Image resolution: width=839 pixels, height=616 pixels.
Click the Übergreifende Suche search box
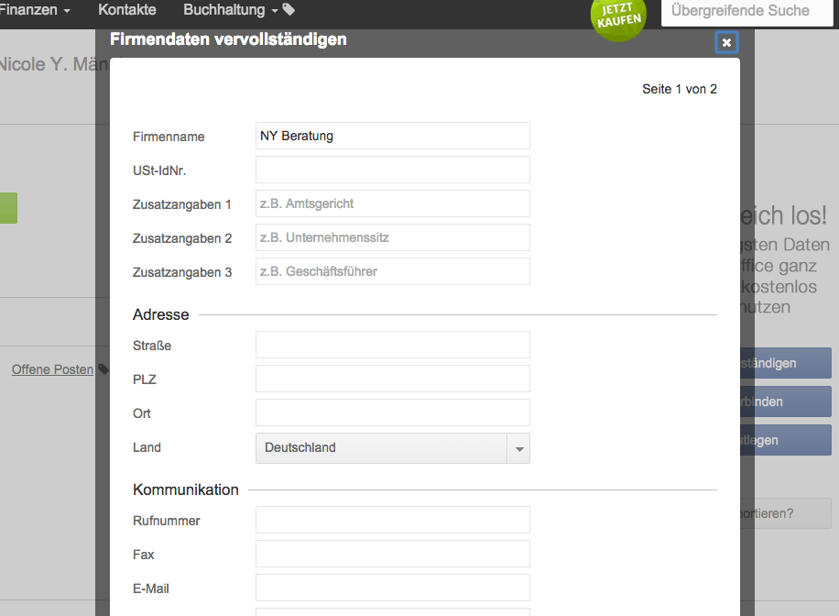(746, 12)
